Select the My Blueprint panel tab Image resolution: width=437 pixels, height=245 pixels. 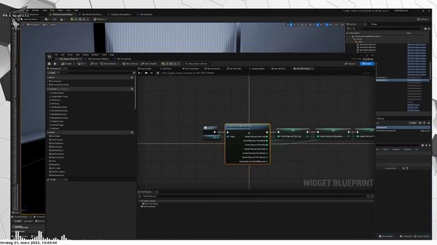(x=55, y=69)
